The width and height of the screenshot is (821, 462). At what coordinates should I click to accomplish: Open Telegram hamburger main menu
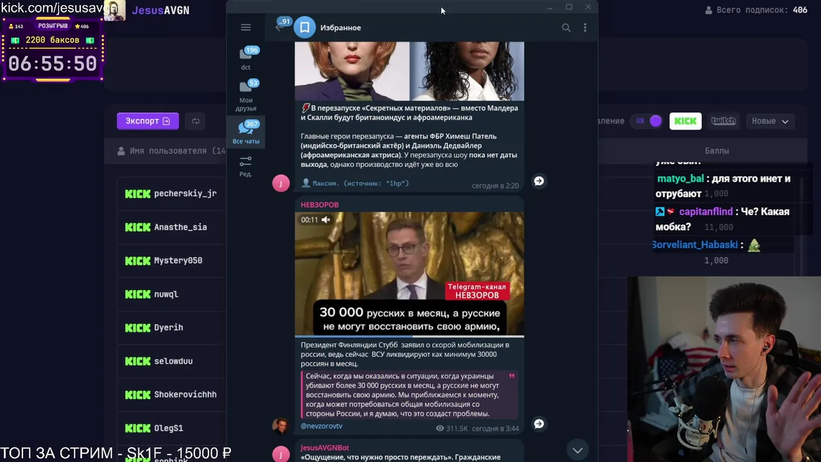click(x=246, y=27)
